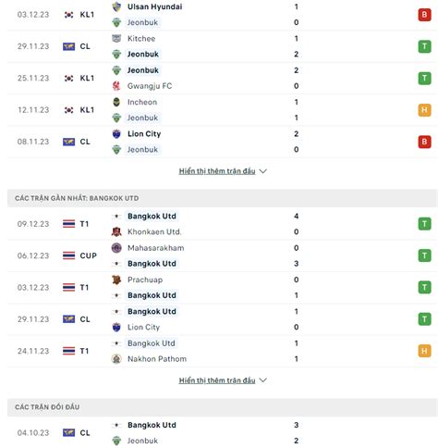Click the Nakhon Pathom team crest
Viewport: 438px width, 448px height.
click(116, 359)
